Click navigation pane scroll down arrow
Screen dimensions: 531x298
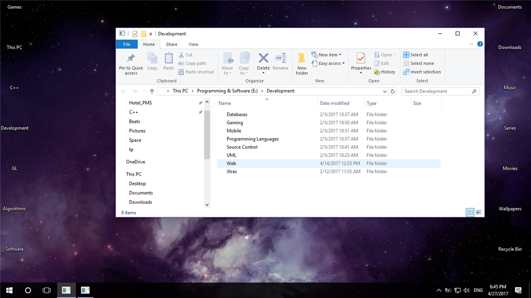(207, 205)
